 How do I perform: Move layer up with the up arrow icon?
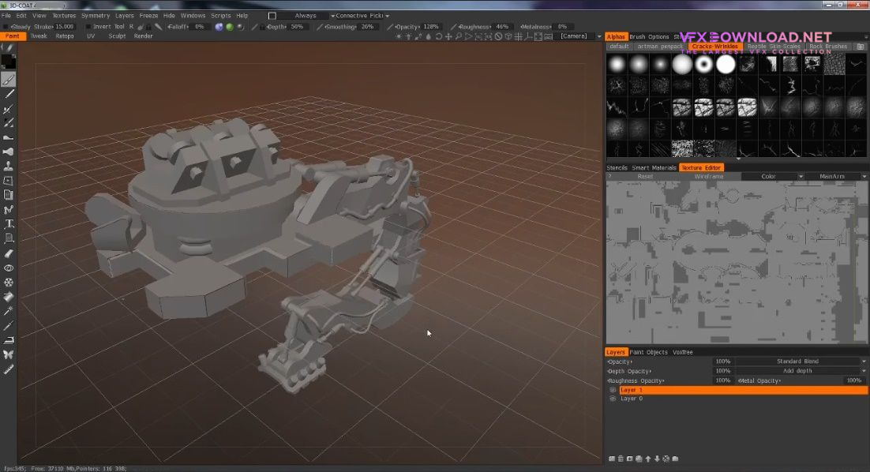[x=648, y=459]
